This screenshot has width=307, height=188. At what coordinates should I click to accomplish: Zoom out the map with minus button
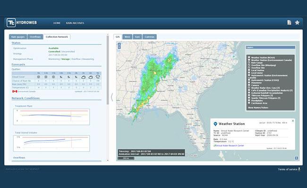click(x=119, y=47)
